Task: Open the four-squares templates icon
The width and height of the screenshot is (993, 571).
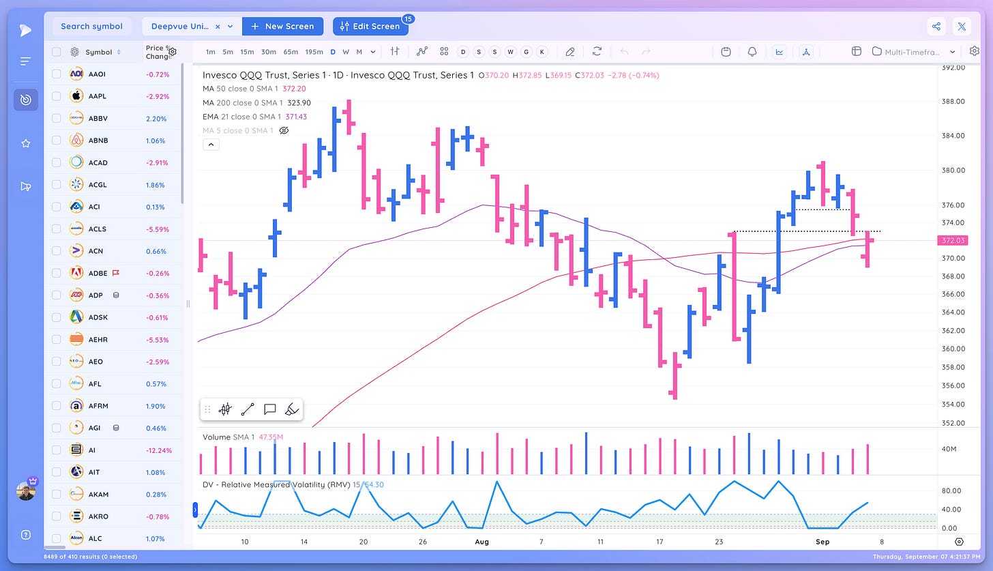Action: [x=444, y=51]
